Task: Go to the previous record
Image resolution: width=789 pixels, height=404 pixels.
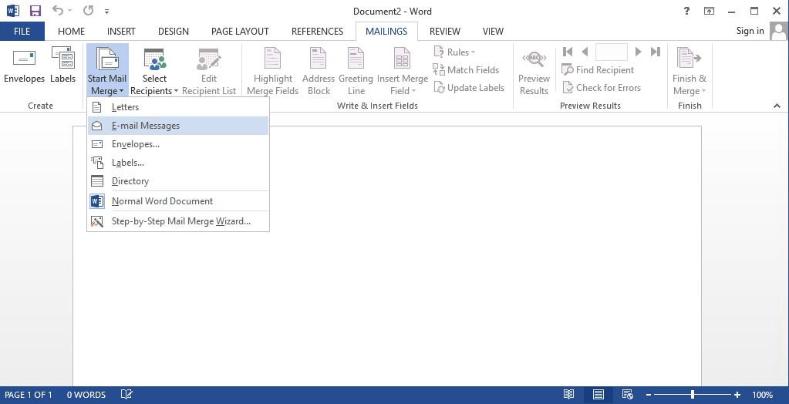Action: (x=584, y=52)
